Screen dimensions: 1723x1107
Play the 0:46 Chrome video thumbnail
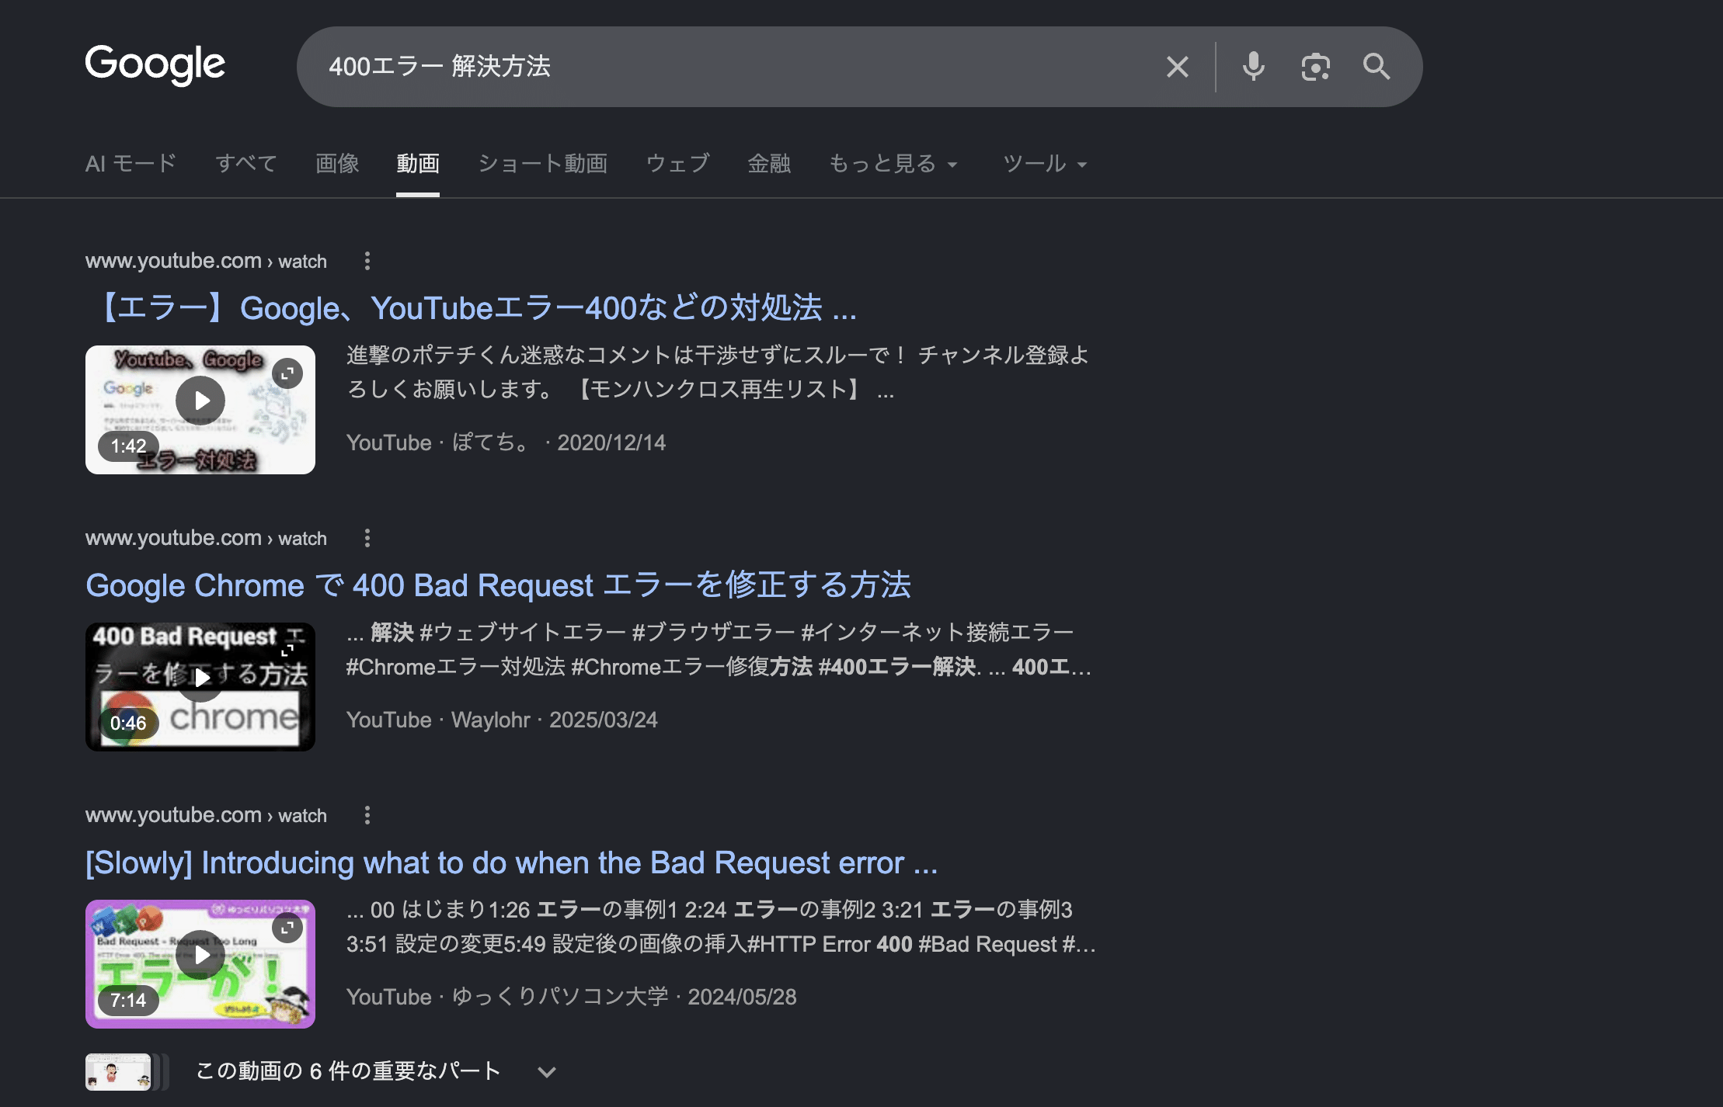[200, 687]
